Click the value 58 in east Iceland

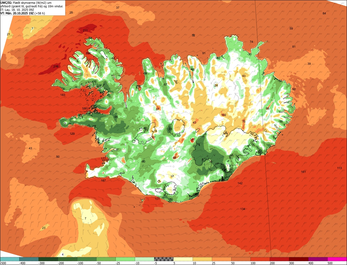[x=267, y=108]
